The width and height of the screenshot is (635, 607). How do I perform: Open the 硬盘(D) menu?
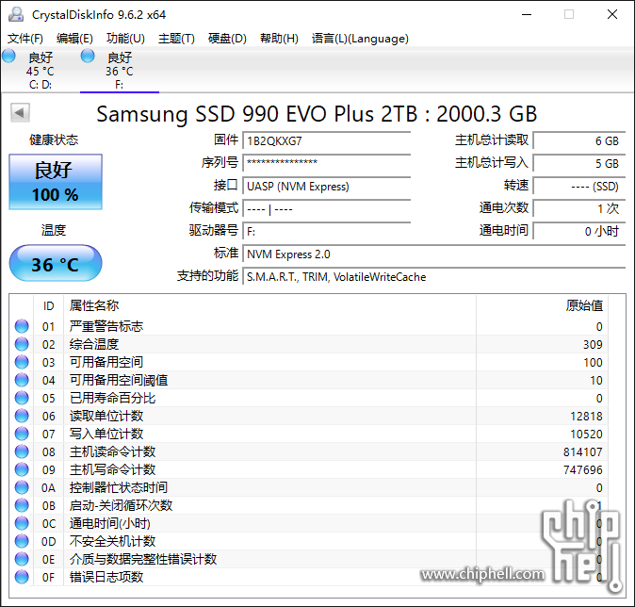click(x=227, y=39)
